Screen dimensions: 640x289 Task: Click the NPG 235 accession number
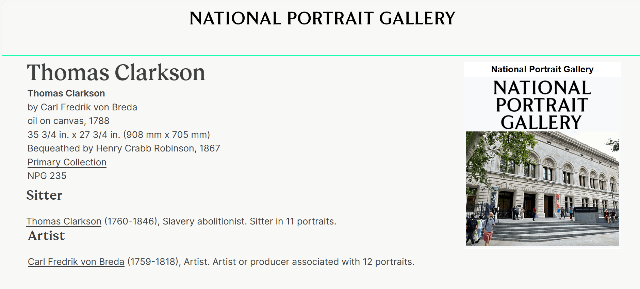click(x=47, y=176)
